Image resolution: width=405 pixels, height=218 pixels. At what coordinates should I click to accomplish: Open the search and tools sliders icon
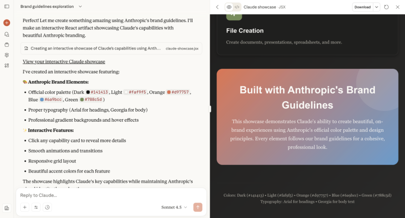pyautogui.click(x=36, y=207)
